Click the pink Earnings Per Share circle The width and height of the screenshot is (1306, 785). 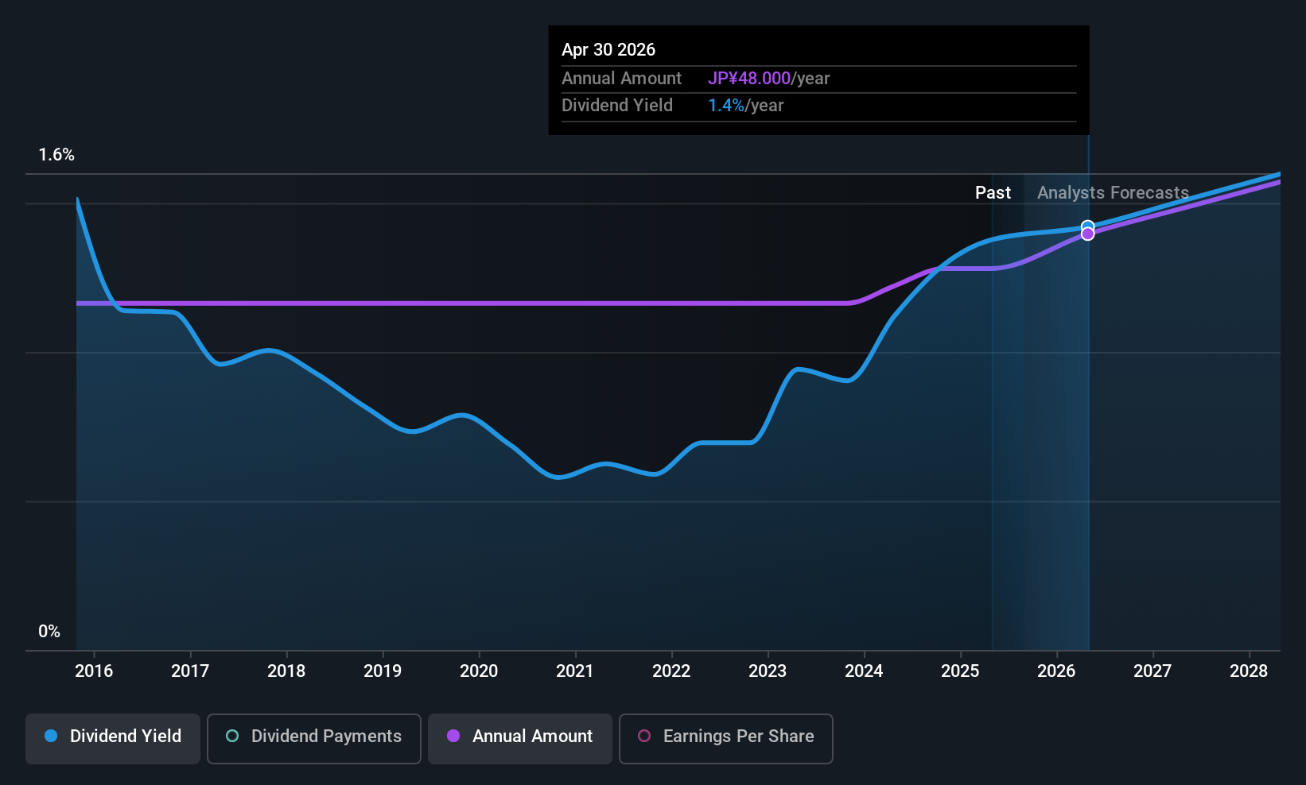[x=644, y=737]
